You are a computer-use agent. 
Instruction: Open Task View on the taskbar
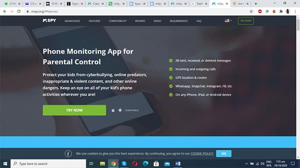pos(91,164)
